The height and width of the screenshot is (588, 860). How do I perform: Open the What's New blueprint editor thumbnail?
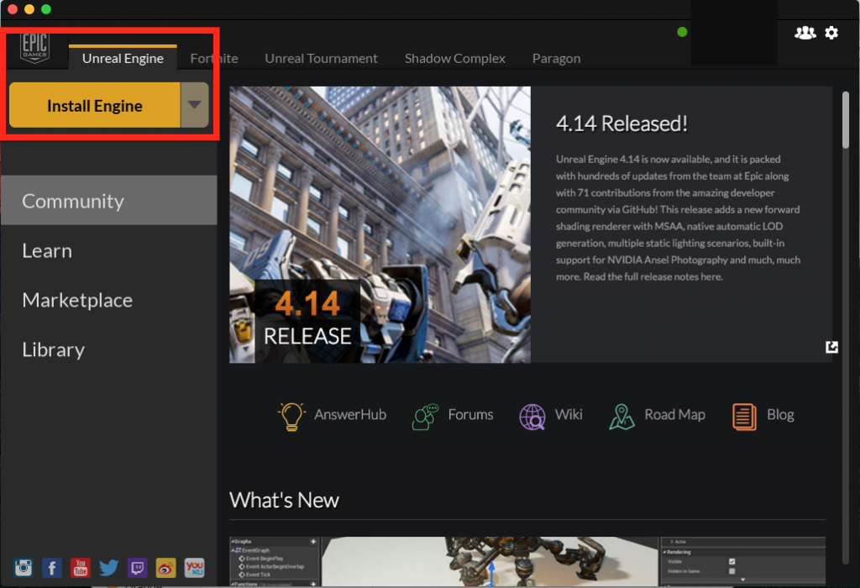[527, 560]
